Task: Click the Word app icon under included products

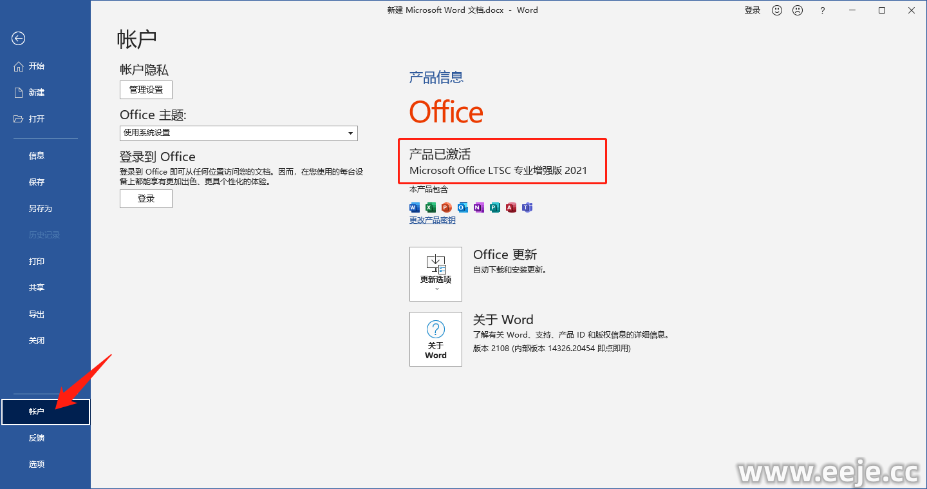Action: click(x=414, y=207)
